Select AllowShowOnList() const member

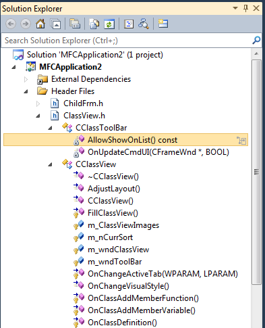[x=132, y=140]
